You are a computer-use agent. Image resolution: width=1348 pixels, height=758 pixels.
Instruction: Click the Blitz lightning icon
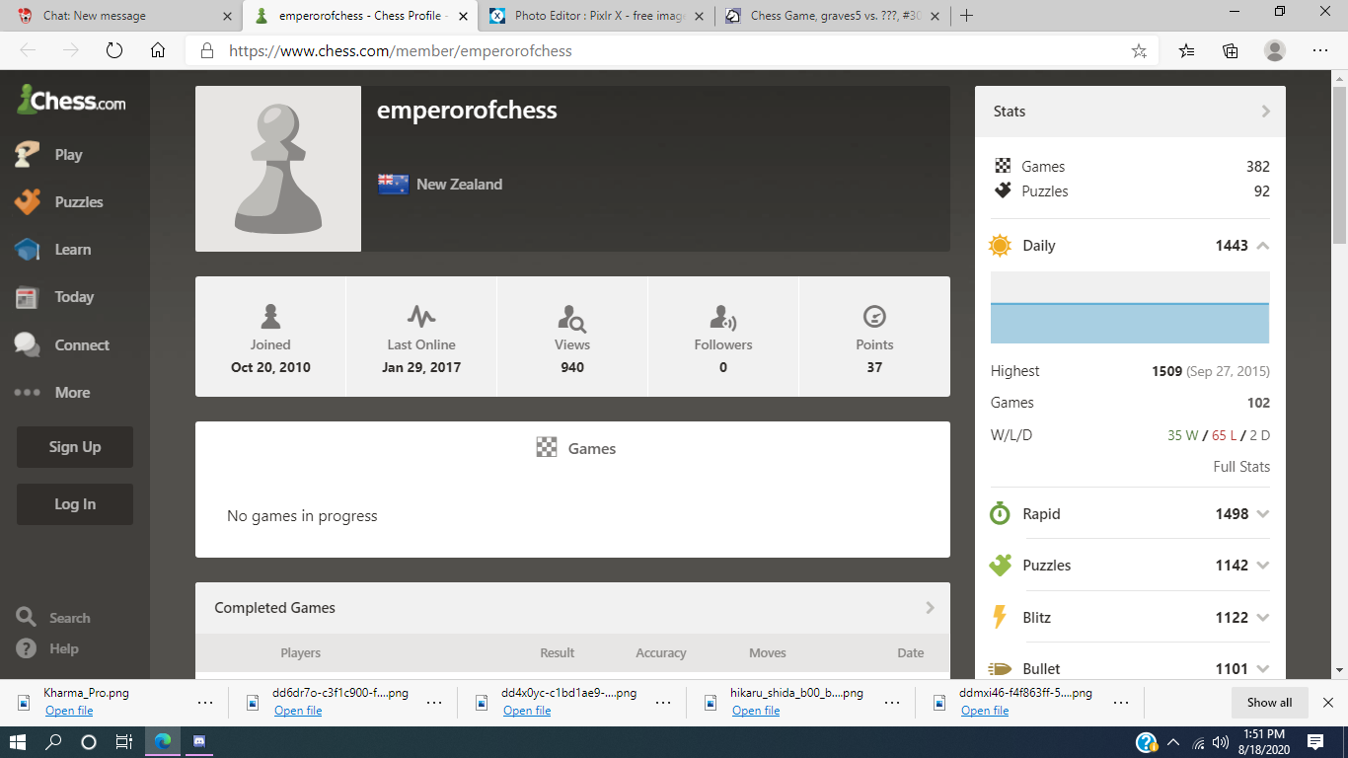pos(1000,618)
